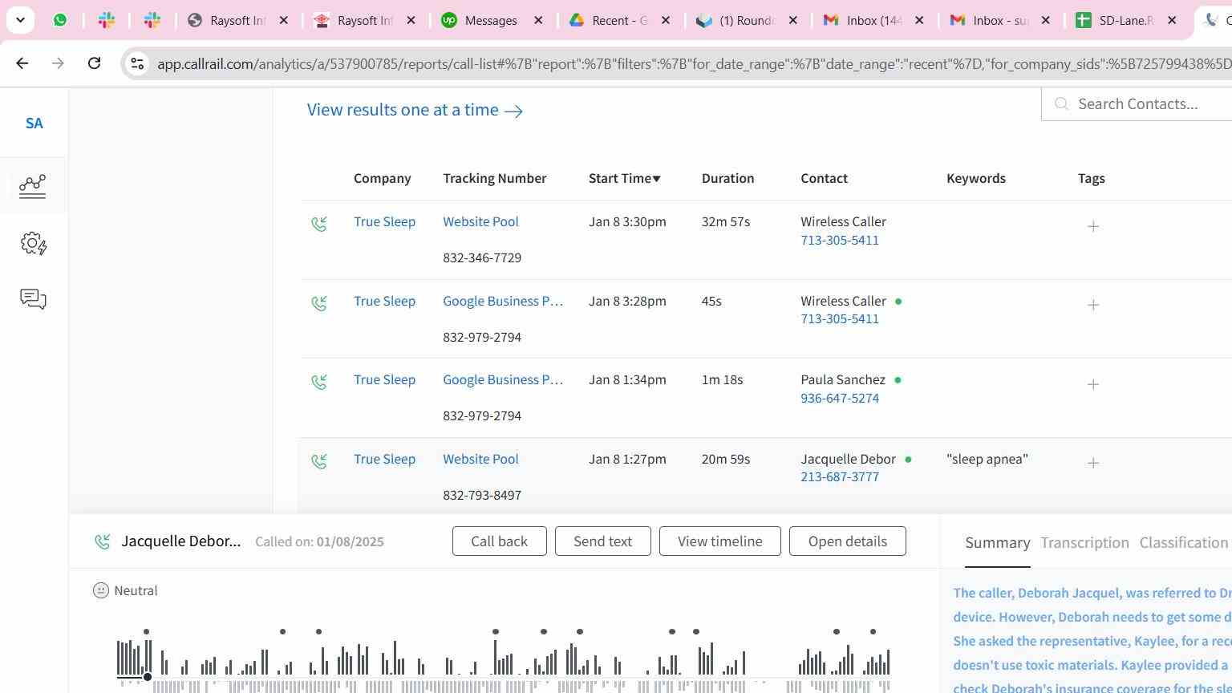
Task: Click the inbound call icon for Jan 8 1:27pm row
Action: tap(319, 461)
